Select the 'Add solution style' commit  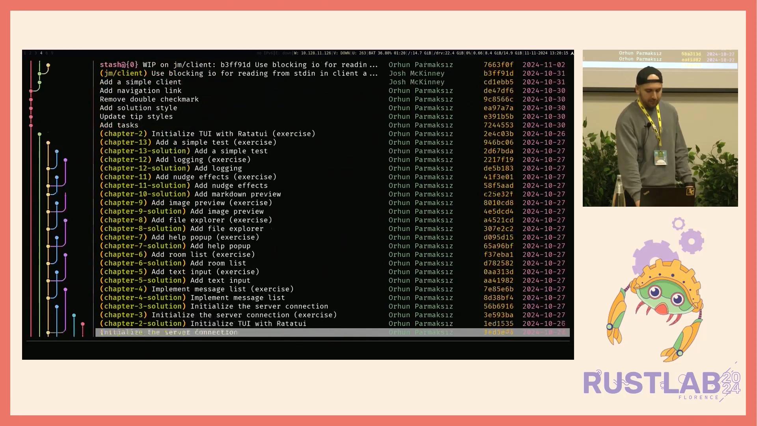[x=332, y=108]
